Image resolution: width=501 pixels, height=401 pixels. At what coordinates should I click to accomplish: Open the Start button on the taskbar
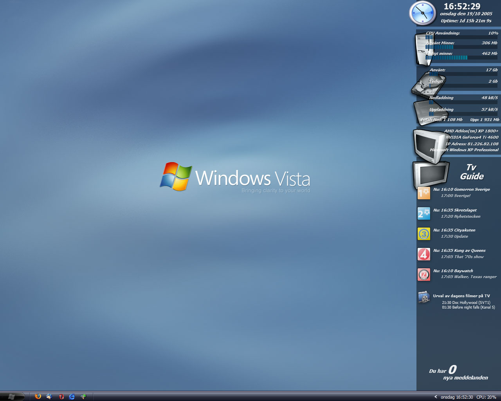point(12,397)
